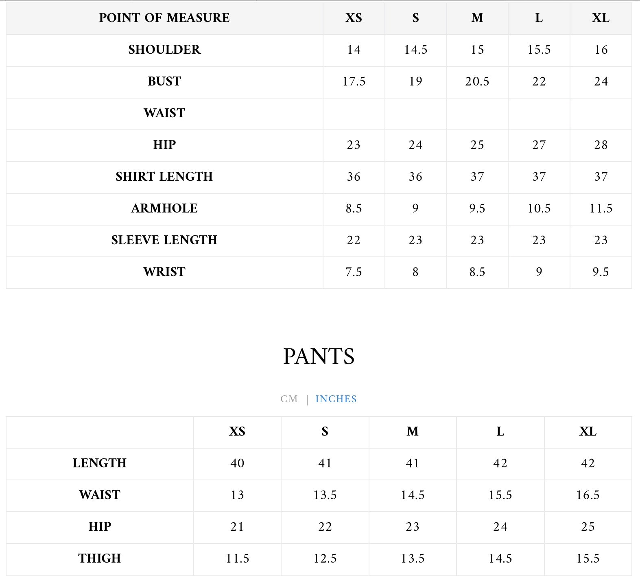Select the WRIST value 7.5 for XS

point(354,272)
